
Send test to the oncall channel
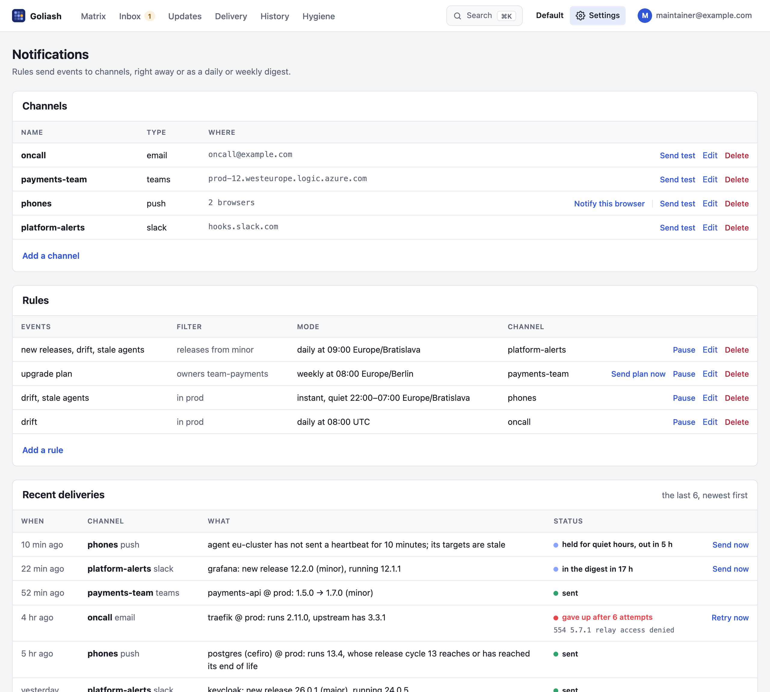(x=677, y=156)
